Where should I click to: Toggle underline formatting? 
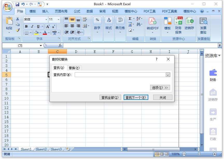pos(38,26)
